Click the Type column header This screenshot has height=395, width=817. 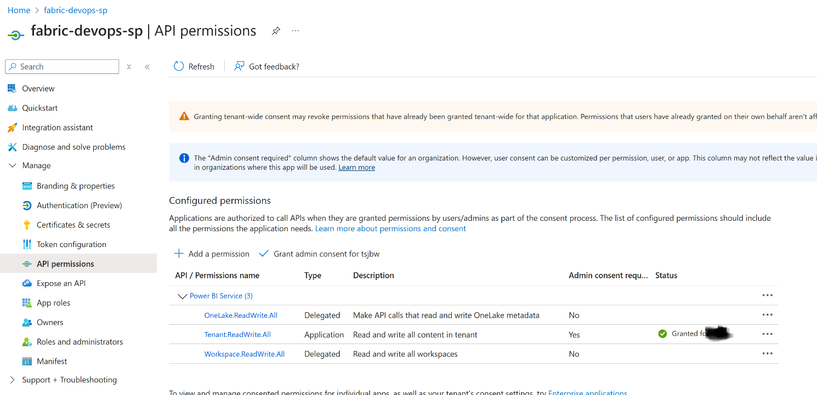click(313, 276)
